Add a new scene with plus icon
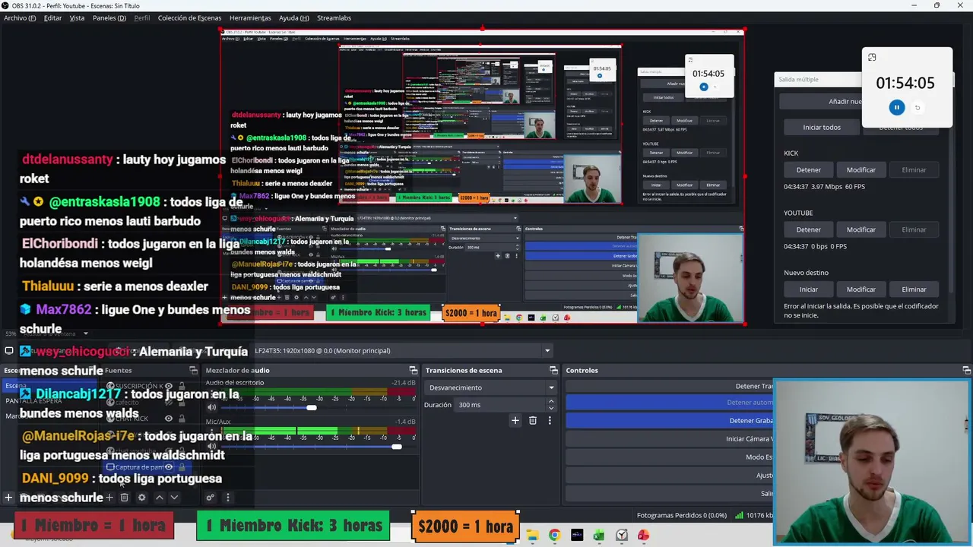 coord(8,498)
